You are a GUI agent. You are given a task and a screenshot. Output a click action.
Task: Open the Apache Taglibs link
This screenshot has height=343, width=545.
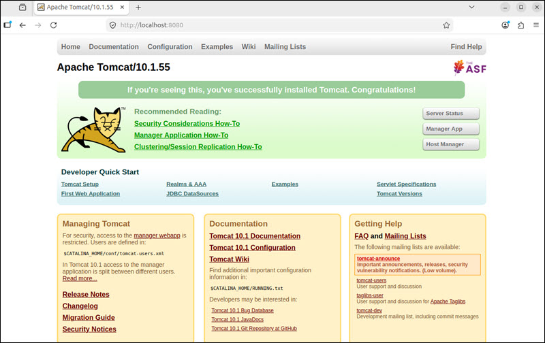point(448,301)
